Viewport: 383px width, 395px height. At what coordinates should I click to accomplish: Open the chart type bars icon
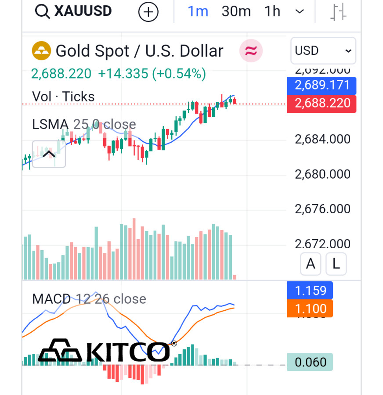click(x=338, y=12)
